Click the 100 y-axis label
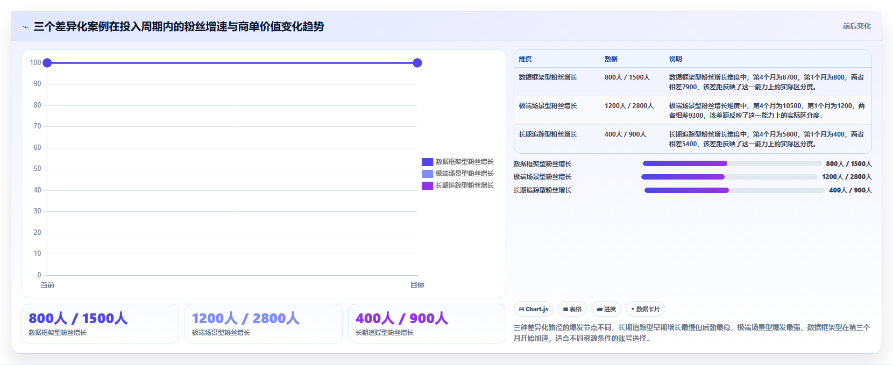Image resolution: width=893 pixels, height=365 pixels. point(36,63)
